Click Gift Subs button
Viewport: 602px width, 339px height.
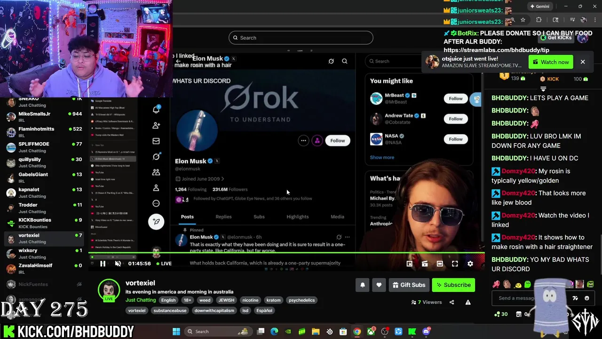click(408, 285)
